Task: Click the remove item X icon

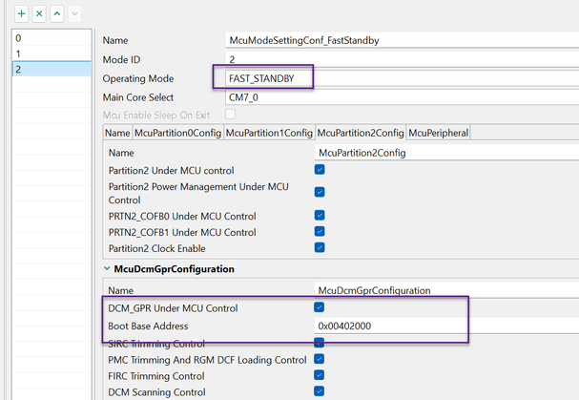Action: 39,14
